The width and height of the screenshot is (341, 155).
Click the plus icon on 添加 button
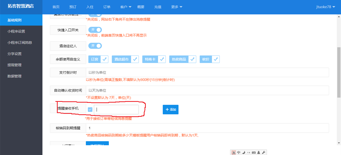coord(167,109)
